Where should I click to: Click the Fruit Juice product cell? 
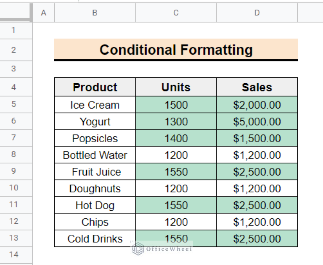[95, 172]
